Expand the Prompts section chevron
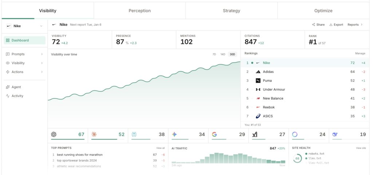The height and width of the screenshot is (175, 373). (x=42, y=54)
